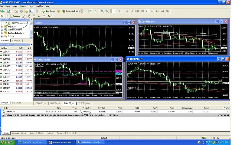Screen dimensions: 232x145
Task: Expand Scripts in Navigator tree
Action: (x=2, y=36)
